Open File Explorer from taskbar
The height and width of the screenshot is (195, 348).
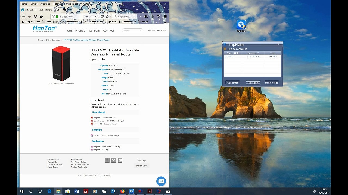click(x=58, y=191)
